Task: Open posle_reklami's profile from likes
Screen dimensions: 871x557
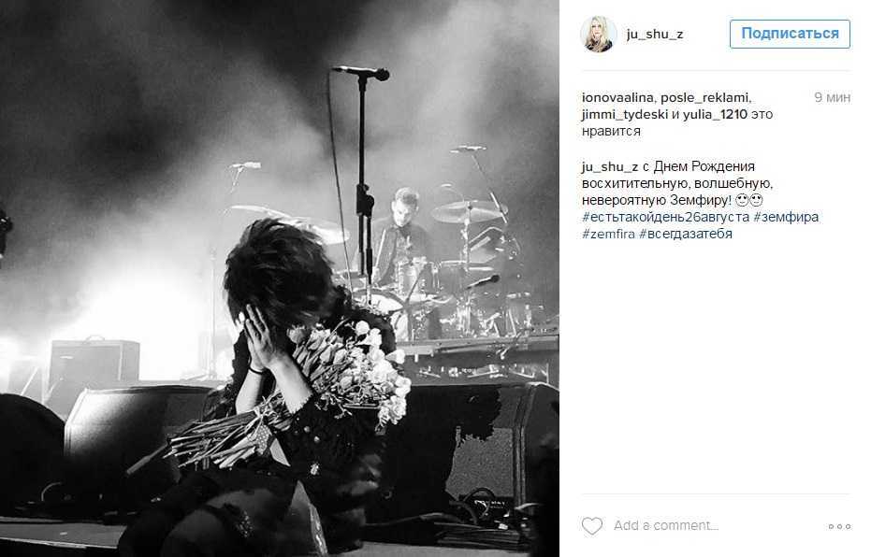Action: point(705,97)
